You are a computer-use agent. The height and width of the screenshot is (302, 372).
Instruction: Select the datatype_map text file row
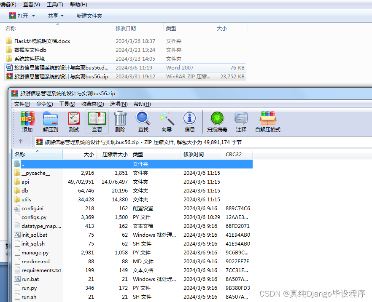point(133,226)
